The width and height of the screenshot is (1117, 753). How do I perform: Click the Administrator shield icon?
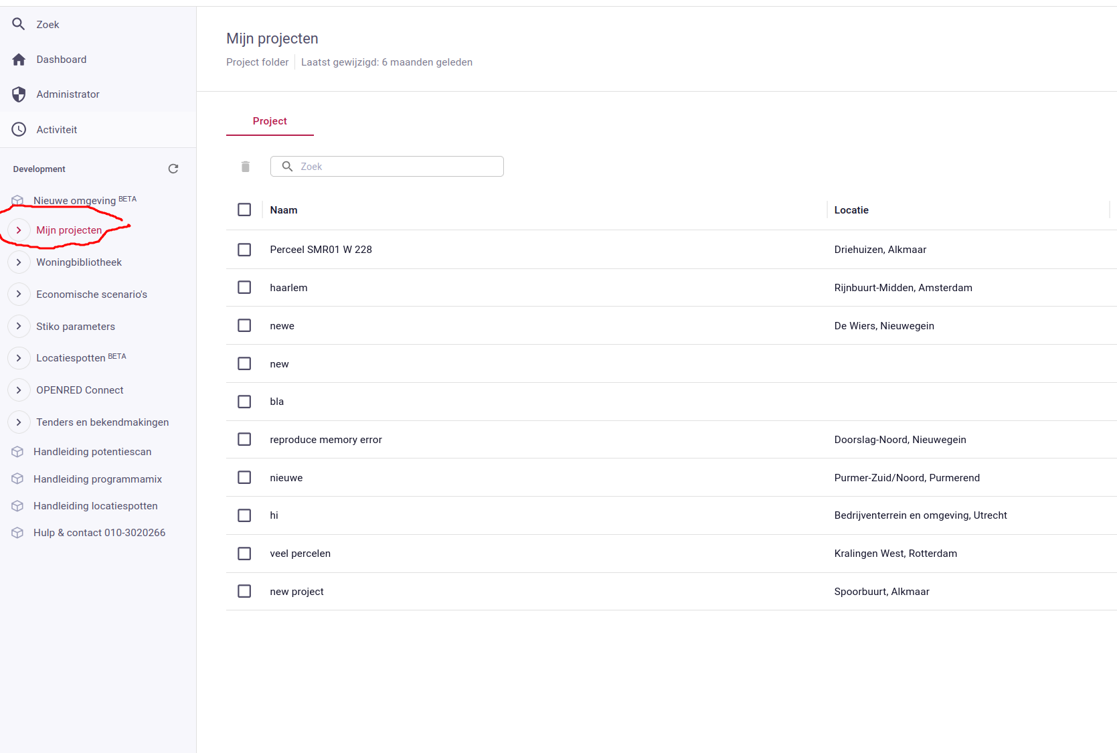pyautogui.click(x=19, y=94)
